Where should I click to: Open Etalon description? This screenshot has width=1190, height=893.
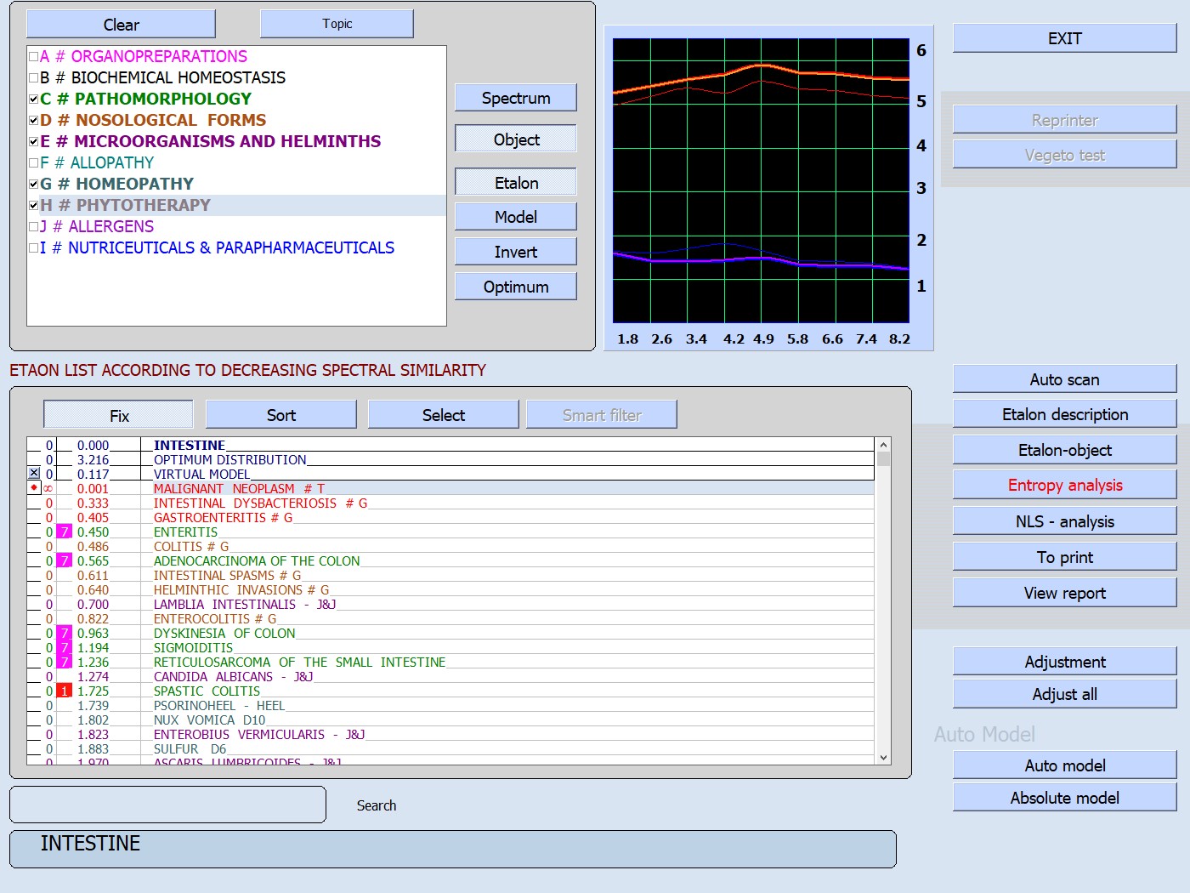pyautogui.click(x=1064, y=414)
